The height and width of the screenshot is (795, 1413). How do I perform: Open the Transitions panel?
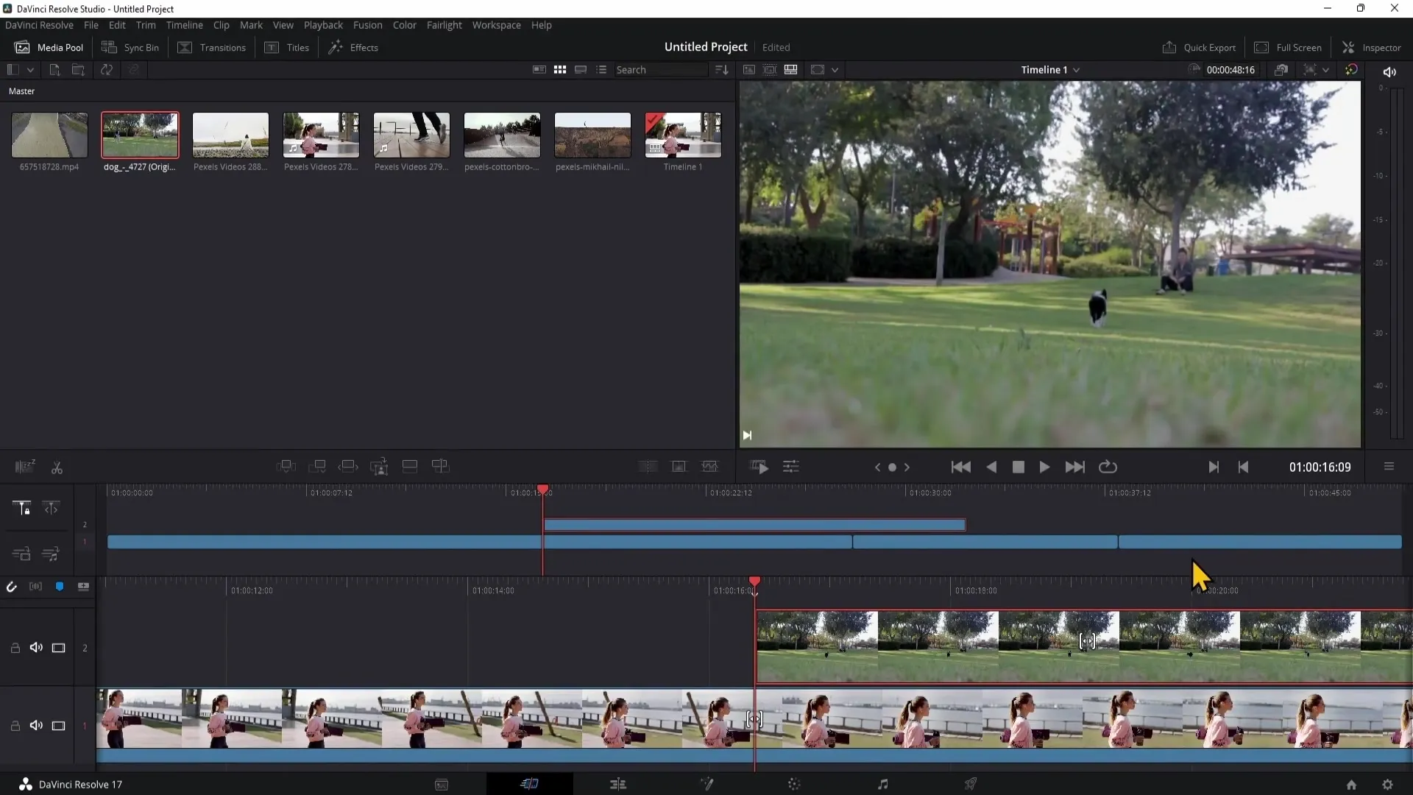coord(212,47)
